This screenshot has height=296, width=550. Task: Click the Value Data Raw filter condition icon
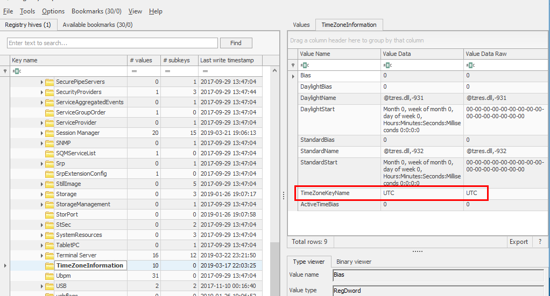tap(470, 65)
